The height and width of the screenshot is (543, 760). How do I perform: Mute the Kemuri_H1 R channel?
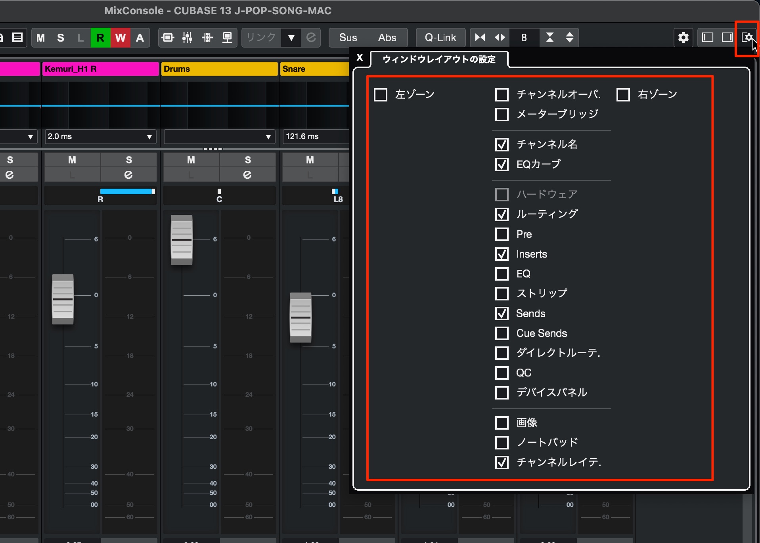[x=72, y=160]
